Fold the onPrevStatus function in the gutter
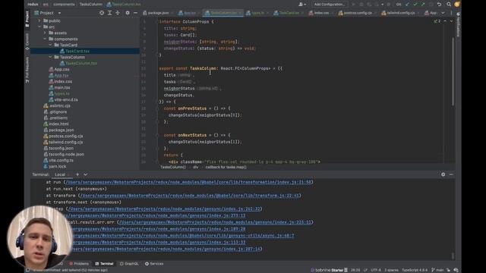486x273 pixels. click(157, 108)
